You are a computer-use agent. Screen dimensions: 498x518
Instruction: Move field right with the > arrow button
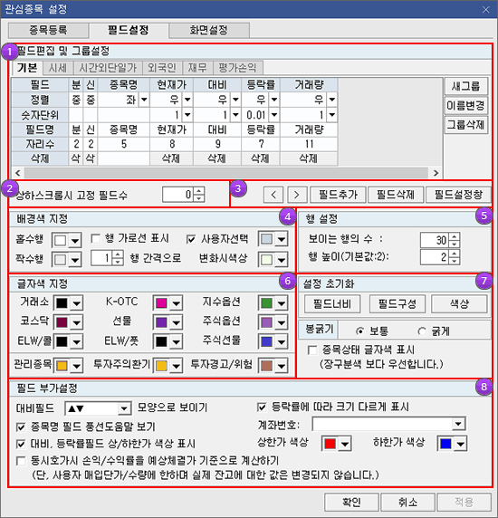coord(297,195)
